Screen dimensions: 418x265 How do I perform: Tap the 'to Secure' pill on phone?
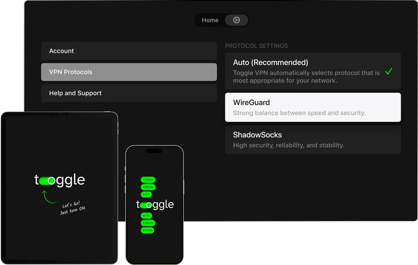point(148,223)
